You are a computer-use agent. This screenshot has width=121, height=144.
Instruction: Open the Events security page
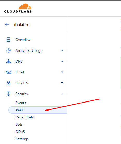[x=21, y=103]
